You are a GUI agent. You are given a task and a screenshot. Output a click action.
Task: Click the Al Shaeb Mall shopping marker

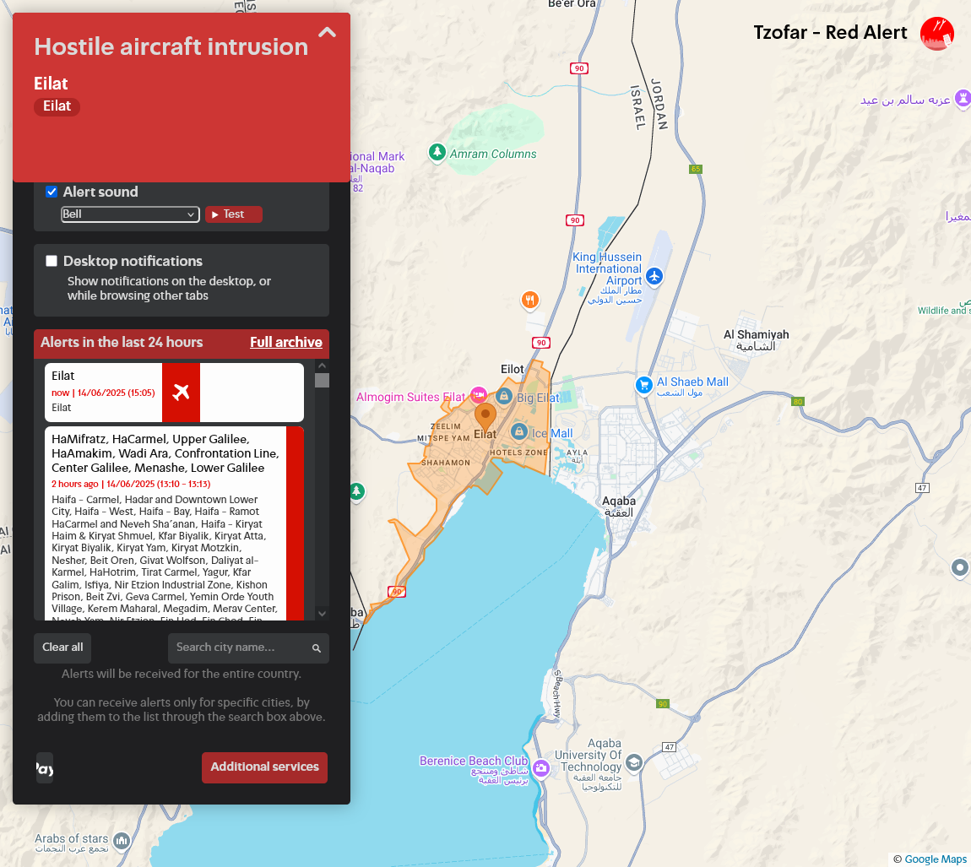(x=644, y=385)
